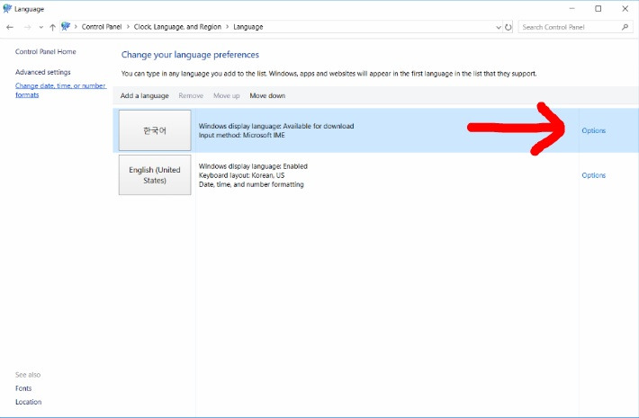Screen dimensions: 639x418
Task: Open Control Panel Home
Action: [46, 52]
